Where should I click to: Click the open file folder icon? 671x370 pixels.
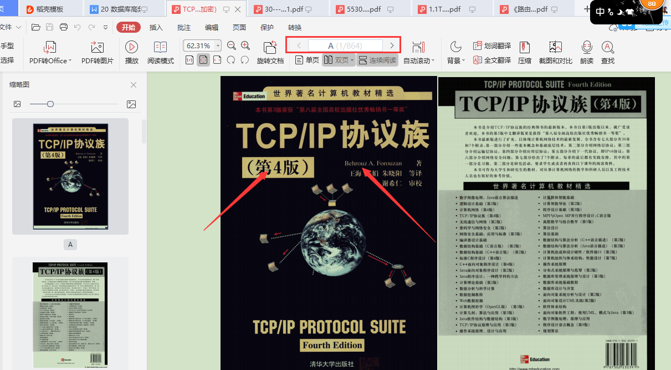(x=36, y=28)
